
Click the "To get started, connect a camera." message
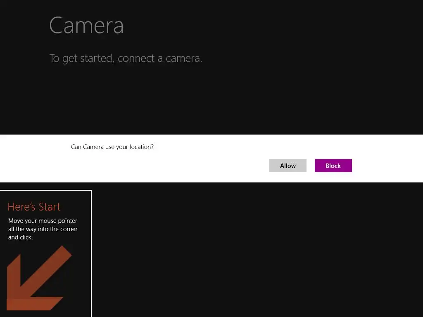[x=126, y=58]
